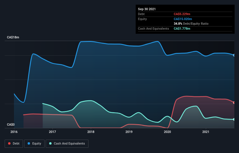Click the Sep 30 2021 tooltip date
Screen dimensions: 239x153
(147, 9)
